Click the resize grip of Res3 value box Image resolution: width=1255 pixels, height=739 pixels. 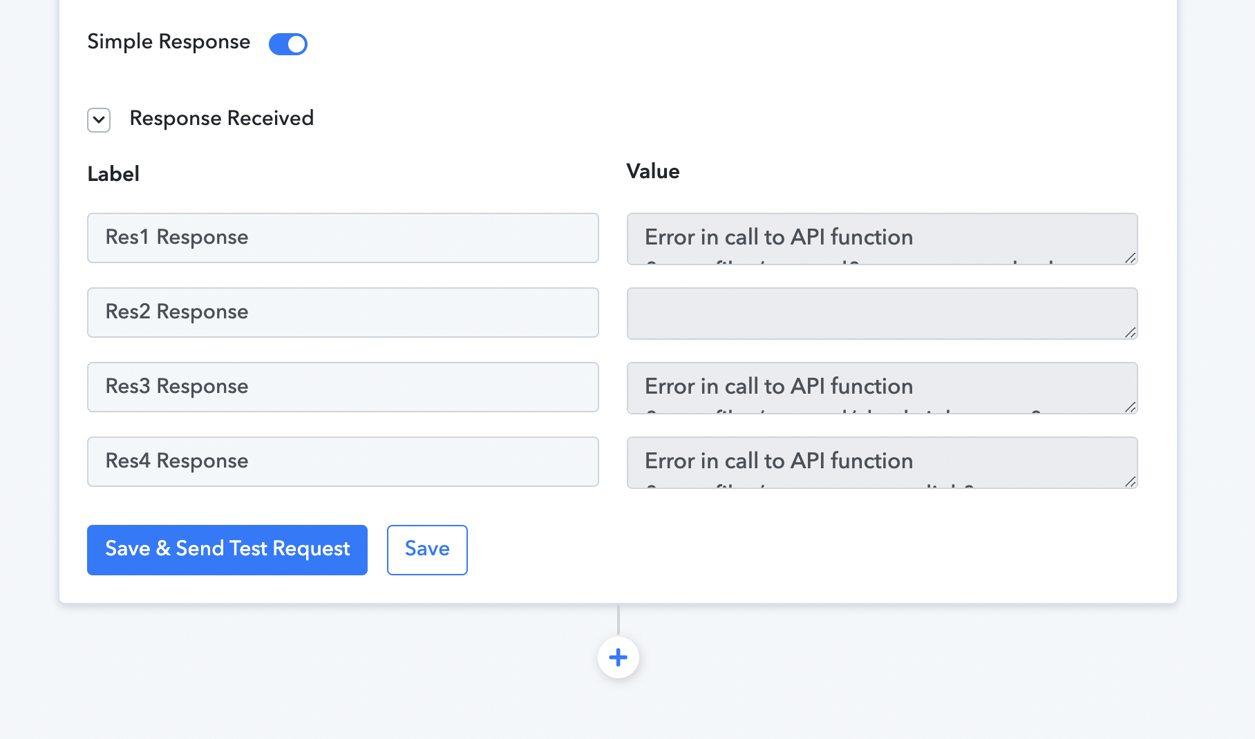[x=1130, y=407]
